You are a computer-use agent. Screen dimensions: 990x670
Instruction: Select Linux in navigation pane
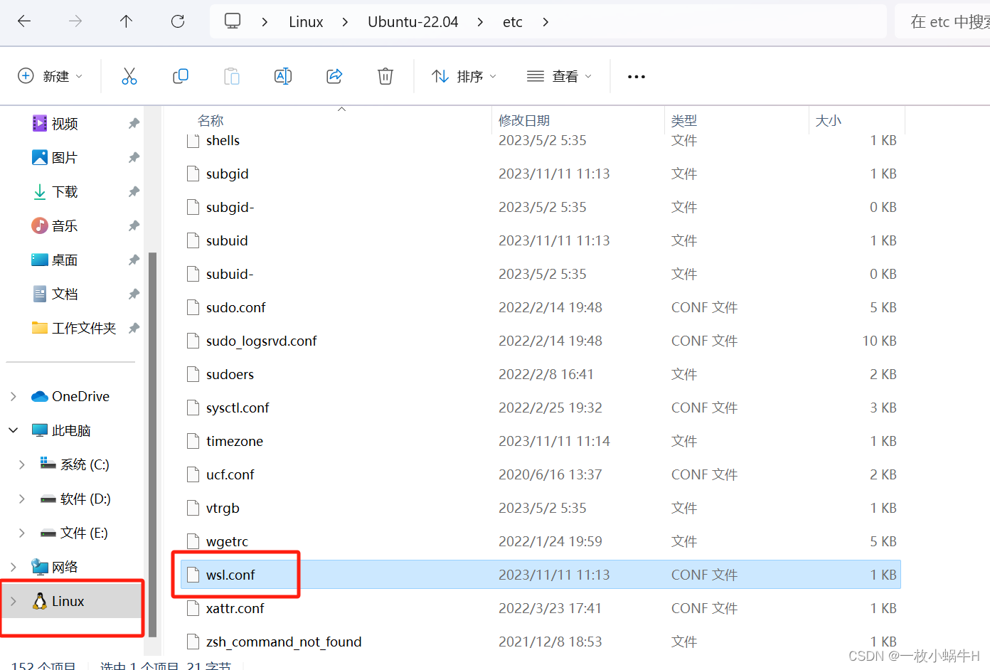68,601
